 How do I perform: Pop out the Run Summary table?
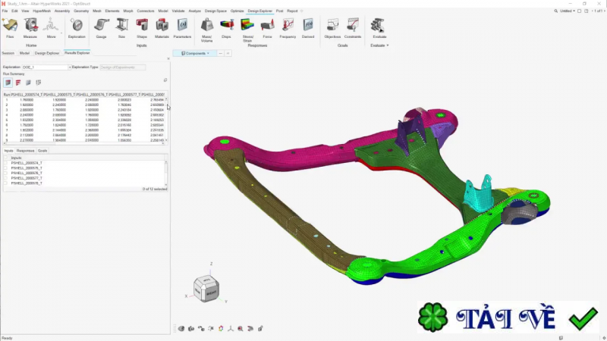[x=165, y=80]
